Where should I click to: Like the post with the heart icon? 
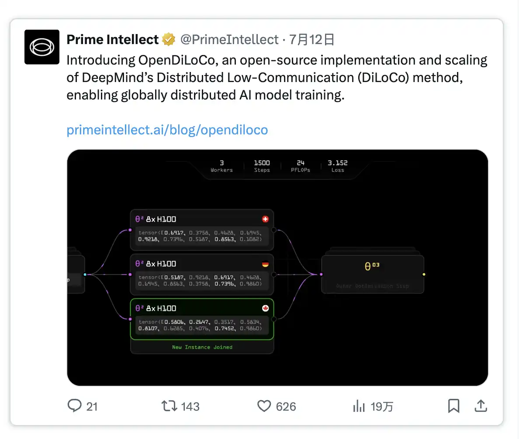pyautogui.click(x=264, y=406)
